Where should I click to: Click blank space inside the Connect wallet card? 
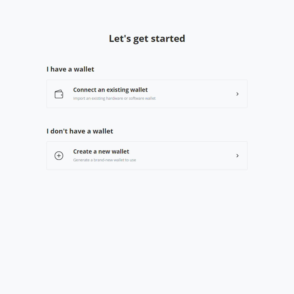tap(195, 94)
